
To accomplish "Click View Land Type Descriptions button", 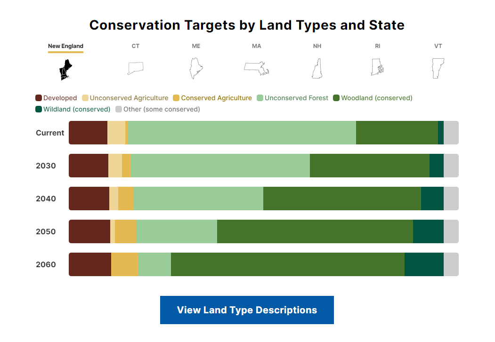I will 247,310.
